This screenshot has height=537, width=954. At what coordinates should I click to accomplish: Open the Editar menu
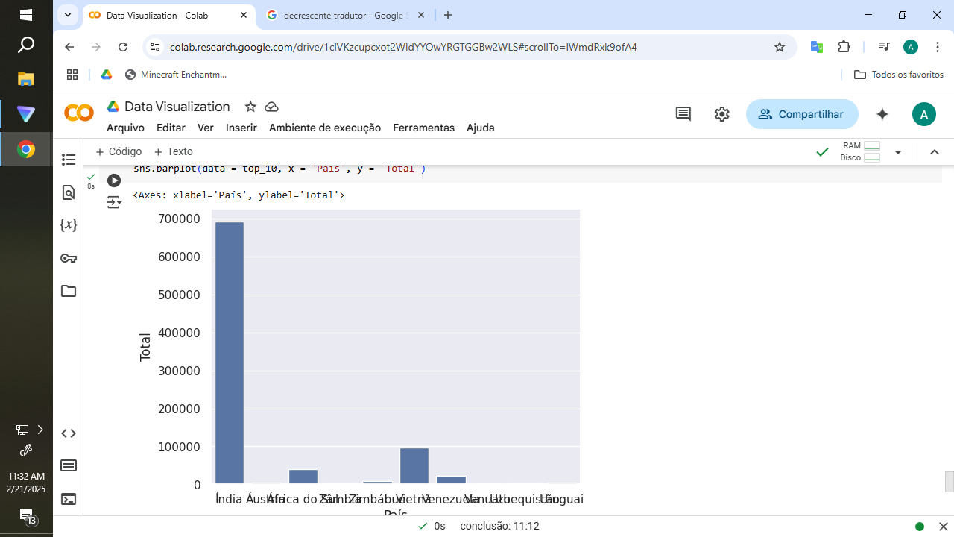(171, 128)
